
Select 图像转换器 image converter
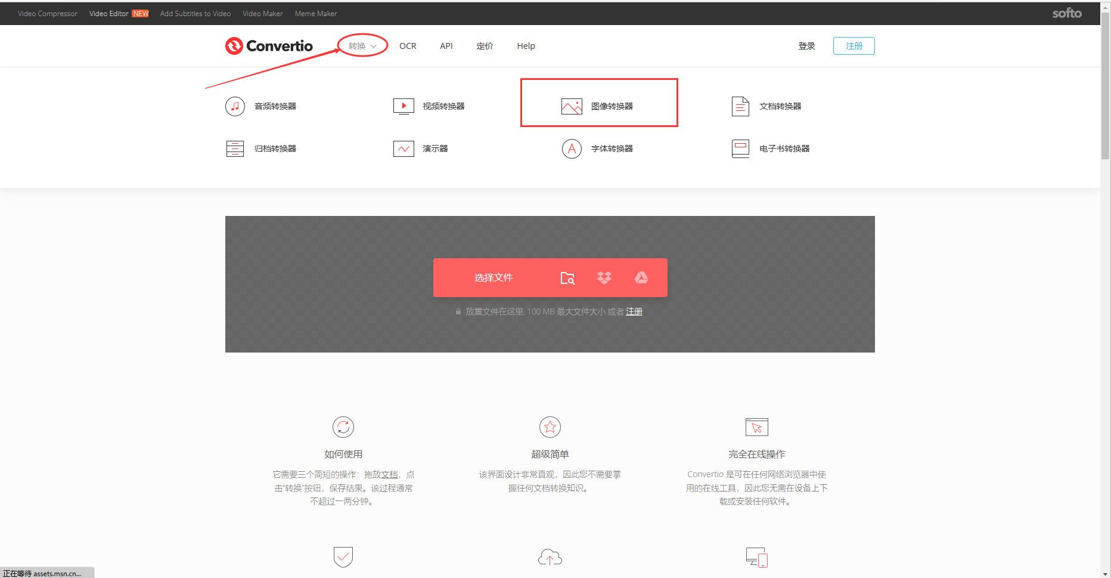pyautogui.click(x=612, y=106)
